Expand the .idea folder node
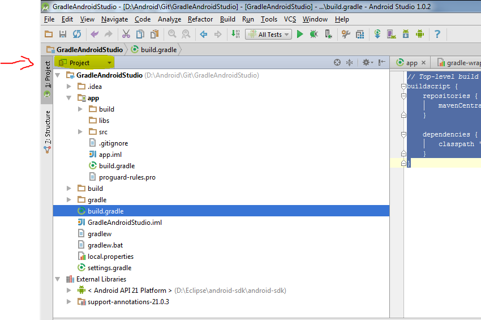The image size is (481, 320). coord(69,87)
